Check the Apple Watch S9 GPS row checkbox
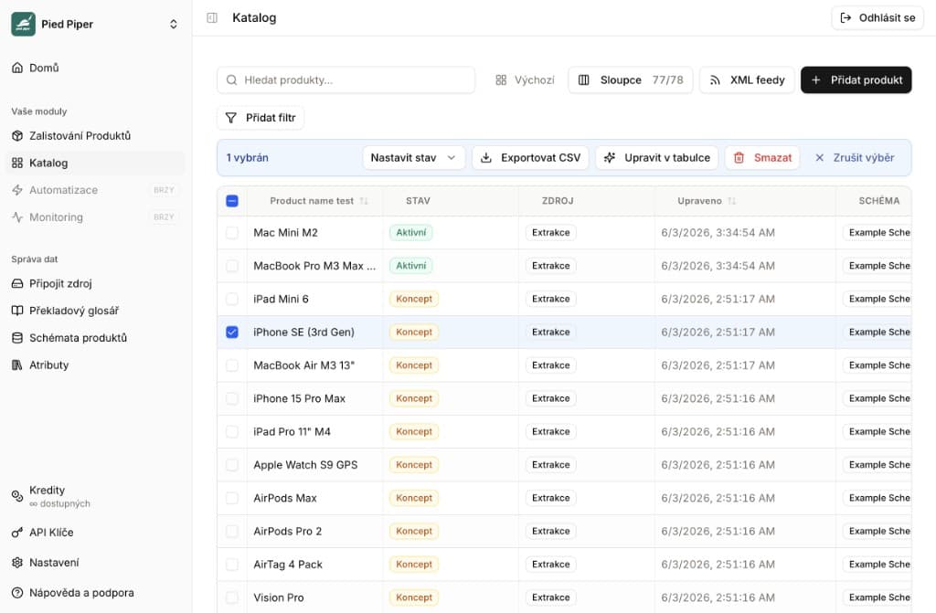 tap(232, 465)
